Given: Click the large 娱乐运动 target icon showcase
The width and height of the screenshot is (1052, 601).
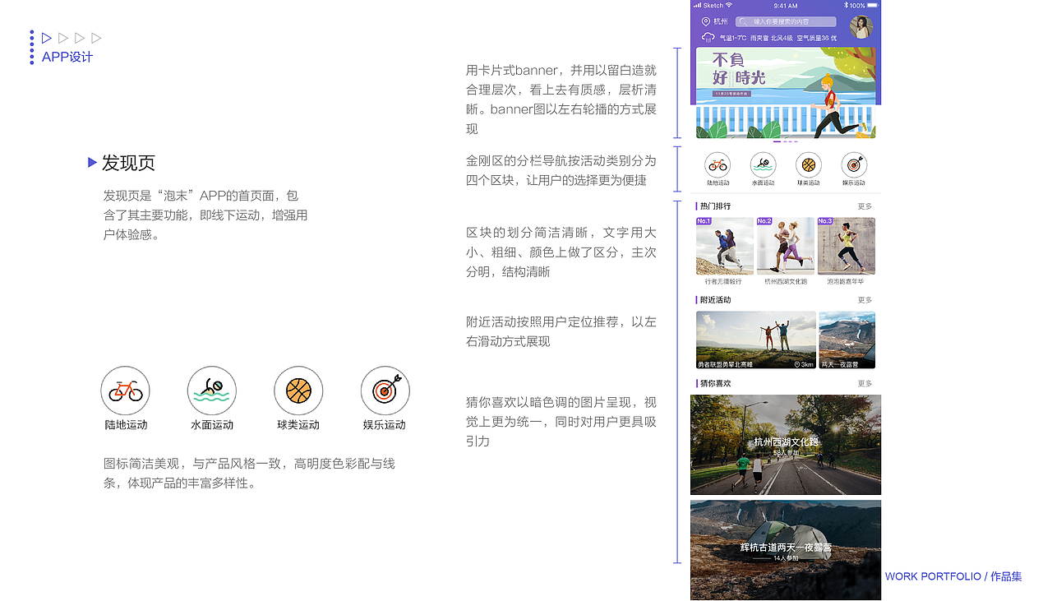Looking at the screenshot, I should coord(385,391).
